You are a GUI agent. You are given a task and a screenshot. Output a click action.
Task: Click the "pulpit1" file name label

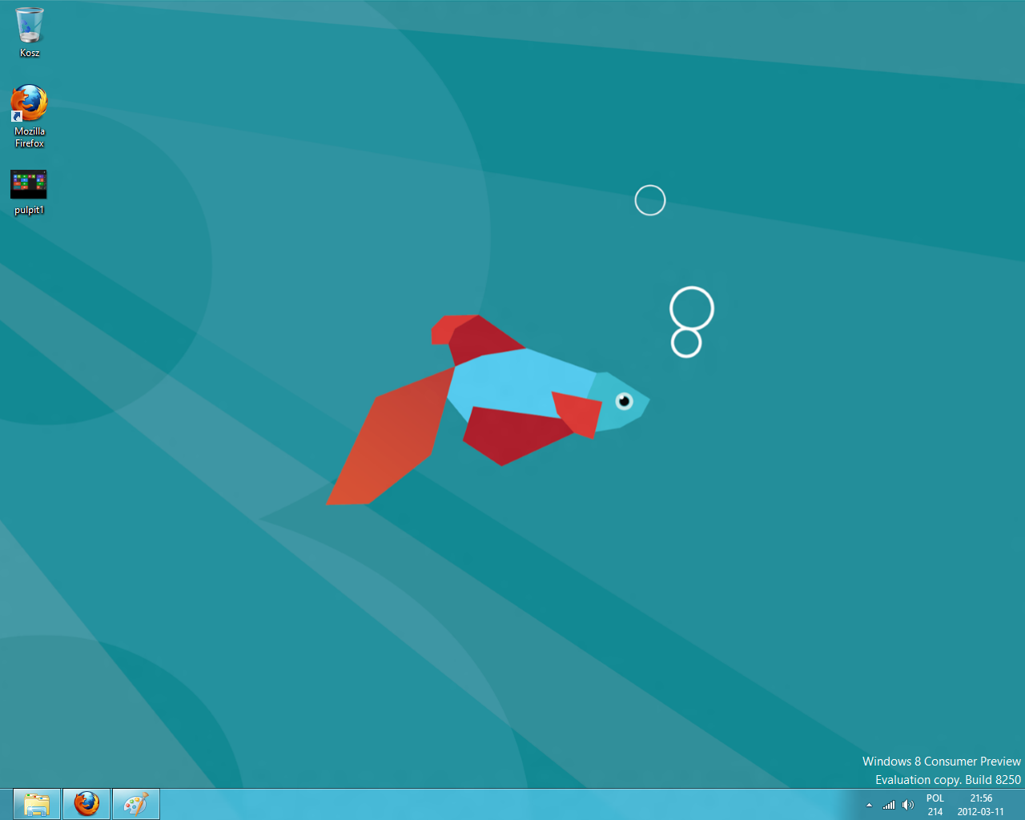[x=30, y=211]
